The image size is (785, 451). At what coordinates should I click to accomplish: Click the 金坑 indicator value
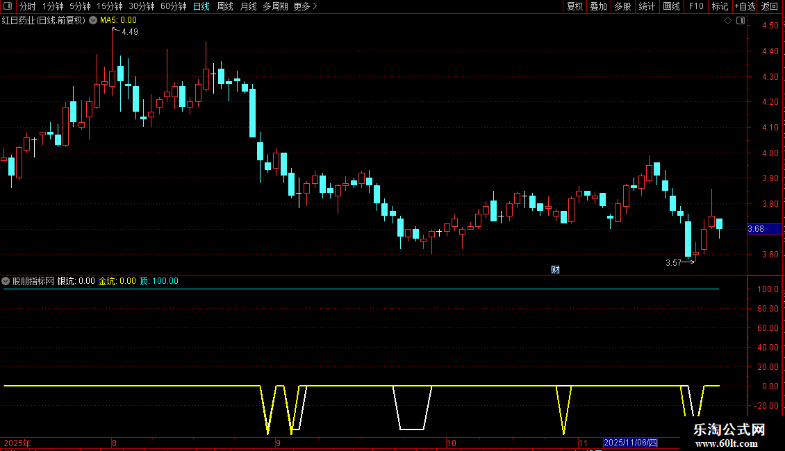(117, 281)
